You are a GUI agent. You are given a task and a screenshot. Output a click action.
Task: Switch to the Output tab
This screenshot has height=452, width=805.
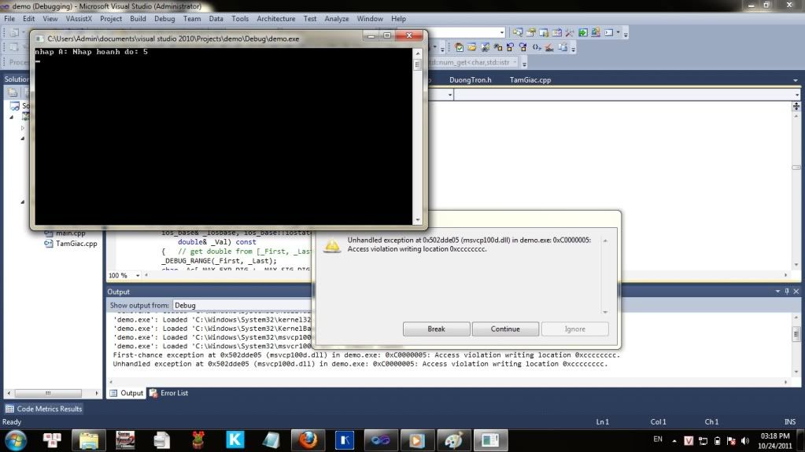126,393
